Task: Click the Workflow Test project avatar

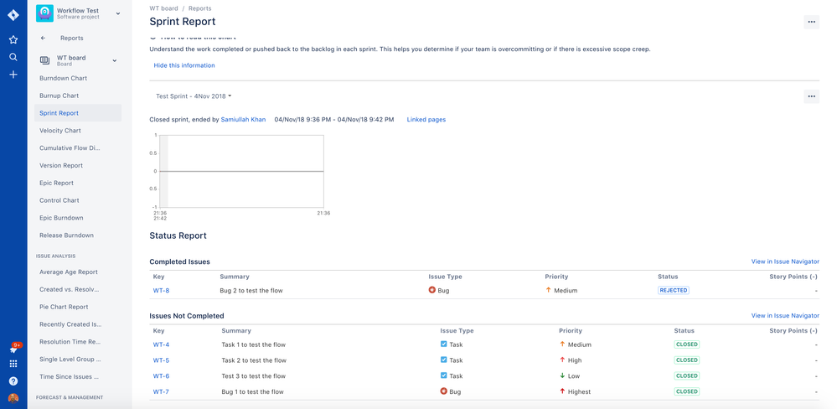Action: tap(45, 13)
